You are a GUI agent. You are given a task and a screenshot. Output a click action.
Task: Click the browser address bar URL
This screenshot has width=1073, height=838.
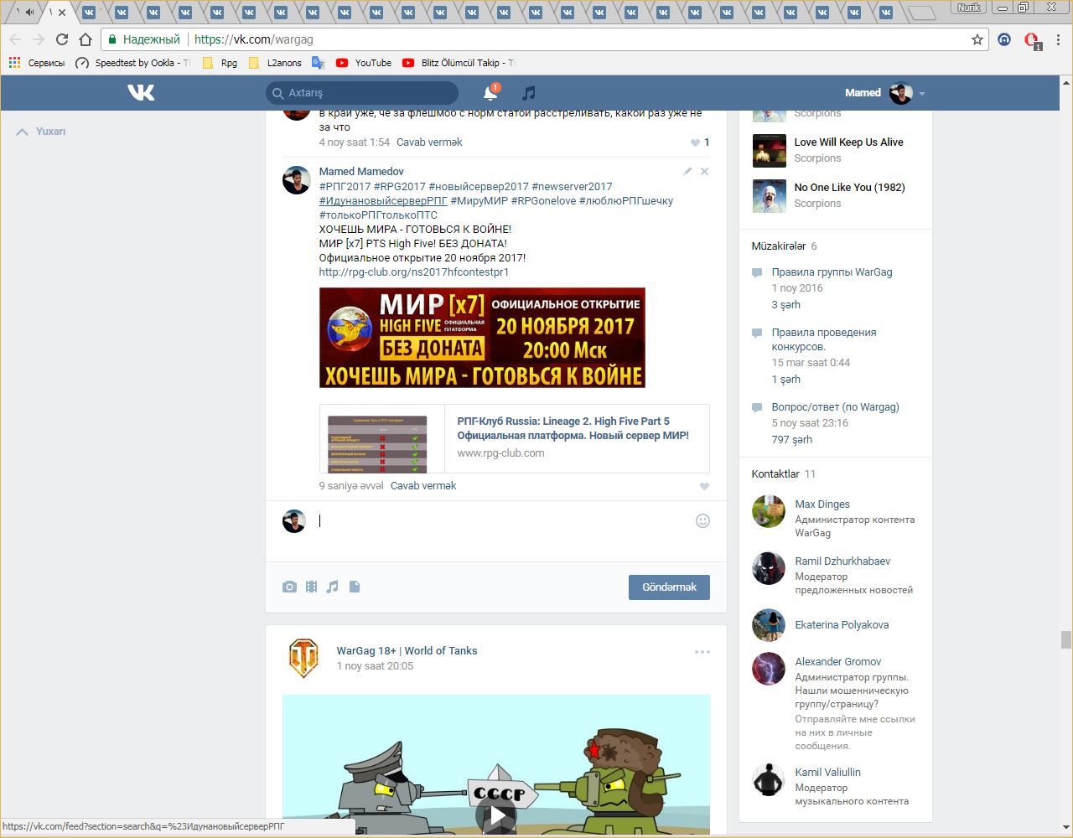[254, 39]
